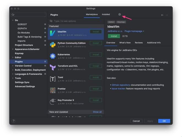Click the Key Promoter X icon

click(53, 102)
